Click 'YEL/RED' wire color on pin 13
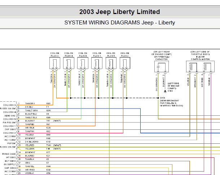Viewport: 220px width, 175px height. pyautogui.click(x=30, y=146)
